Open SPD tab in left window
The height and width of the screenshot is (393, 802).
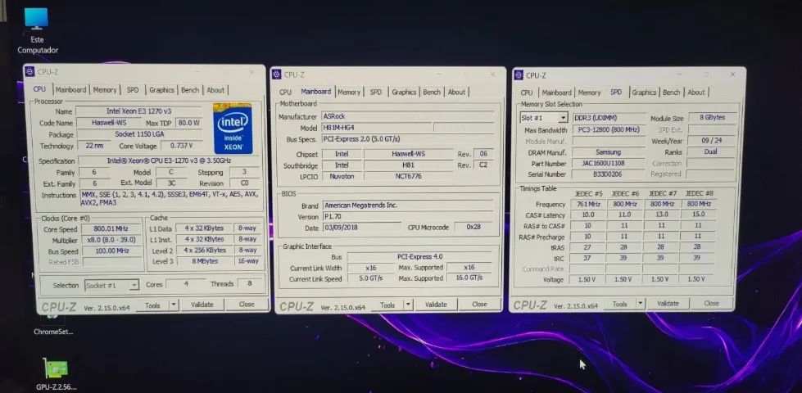[133, 89]
